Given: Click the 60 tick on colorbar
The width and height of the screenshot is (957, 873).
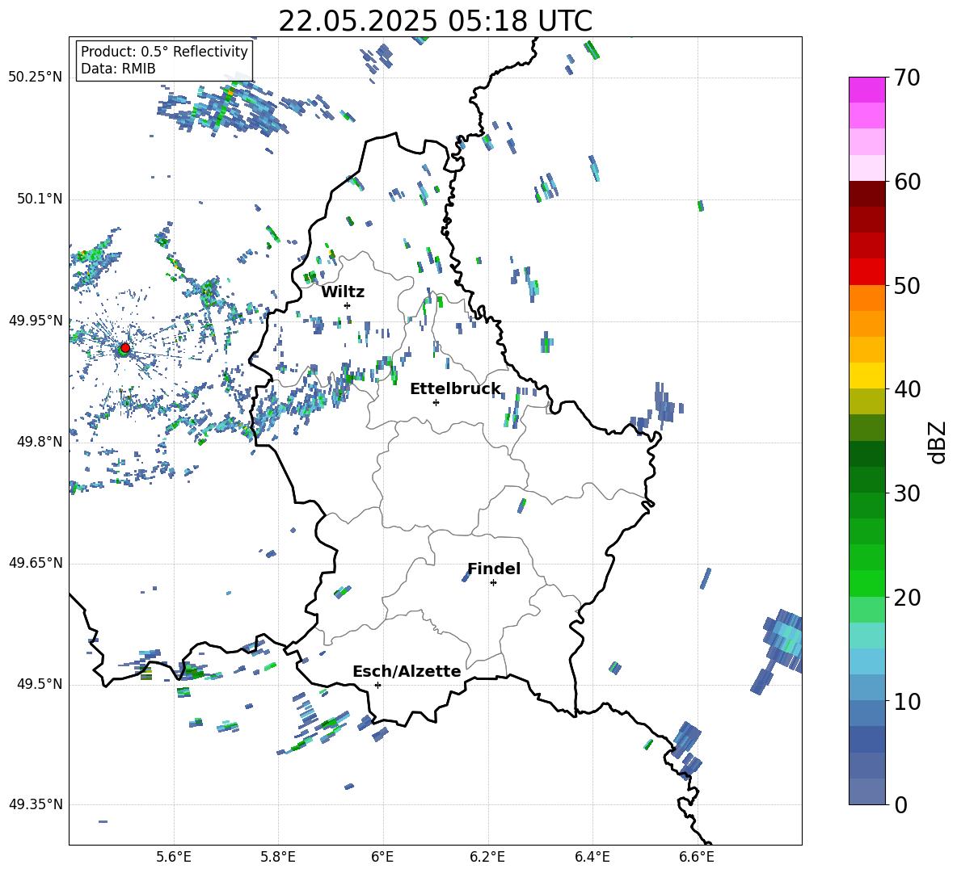Looking at the screenshot, I should tap(907, 182).
